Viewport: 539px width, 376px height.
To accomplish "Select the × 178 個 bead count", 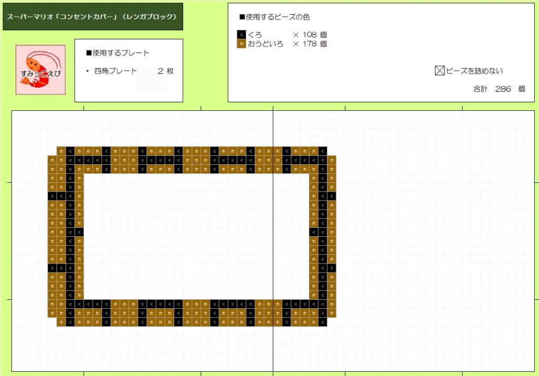I will click(310, 44).
